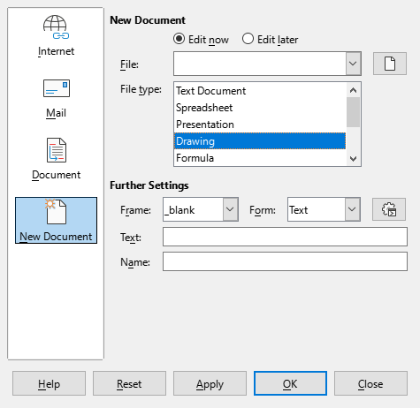This screenshot has height=408, width=420.
Task: Choose the Edit later radio option
Action: tap(270, 39)
